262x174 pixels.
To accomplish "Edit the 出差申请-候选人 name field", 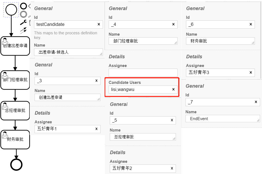I will click(68, 52).
